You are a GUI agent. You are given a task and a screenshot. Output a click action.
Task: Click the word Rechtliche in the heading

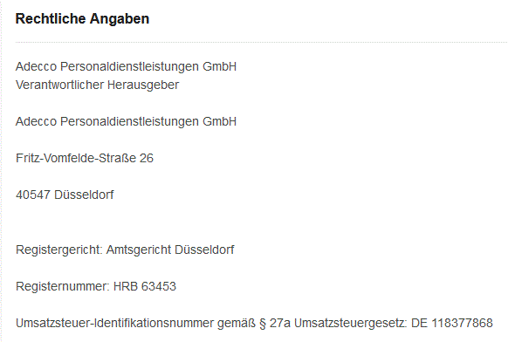(51, 19)
